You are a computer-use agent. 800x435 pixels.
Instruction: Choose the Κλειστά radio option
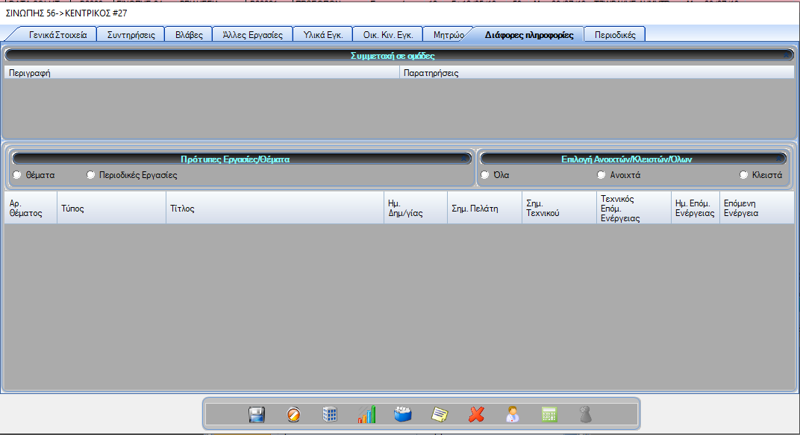[743, 175]
